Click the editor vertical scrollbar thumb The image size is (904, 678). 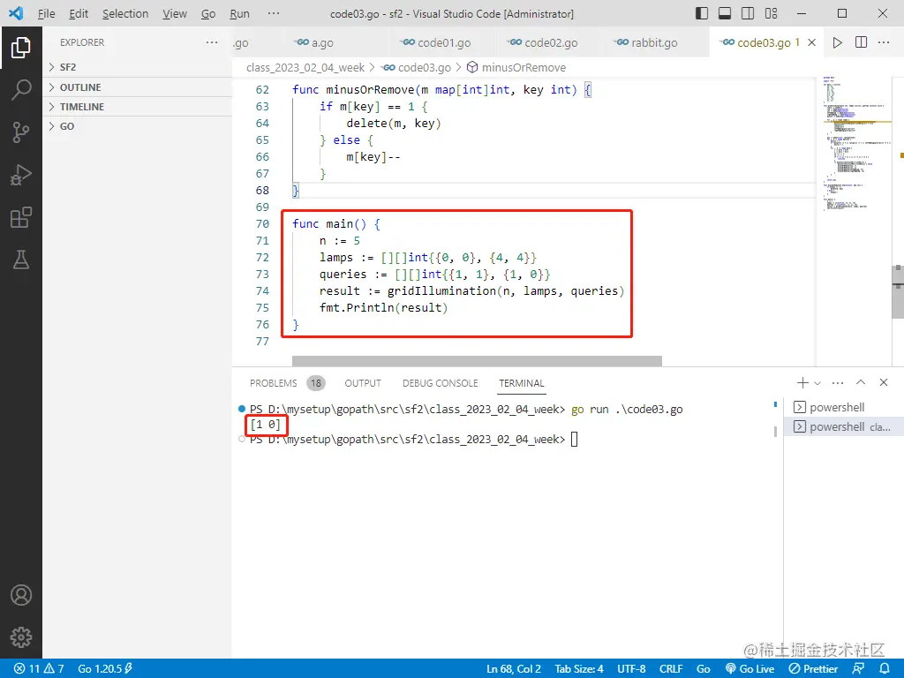point(898,291)
